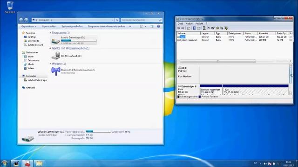This screenshot has width=298, height=167.
Task: Click Eigenschaften in the Explorer toolbar
Action: (x=49, y=26)
